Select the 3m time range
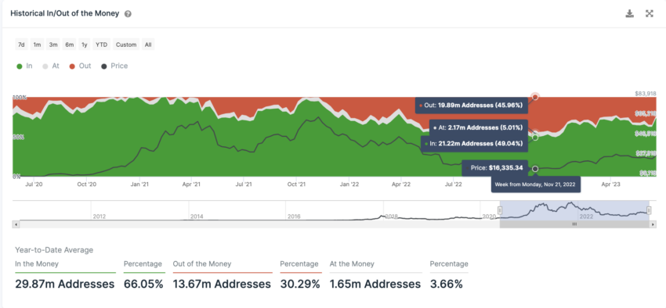This screenshot has height=308, width=666. point(53,45)
